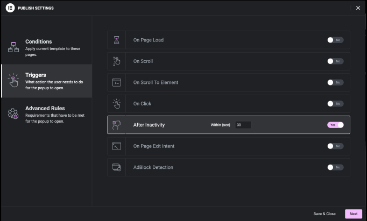Screen dimensions: 367x221
Task: Click the On Click pointer icon
Action: 116,104
